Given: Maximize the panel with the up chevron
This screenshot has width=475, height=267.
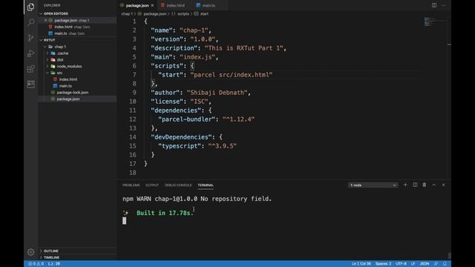Looking at the screenshot, I should point(433,185).
